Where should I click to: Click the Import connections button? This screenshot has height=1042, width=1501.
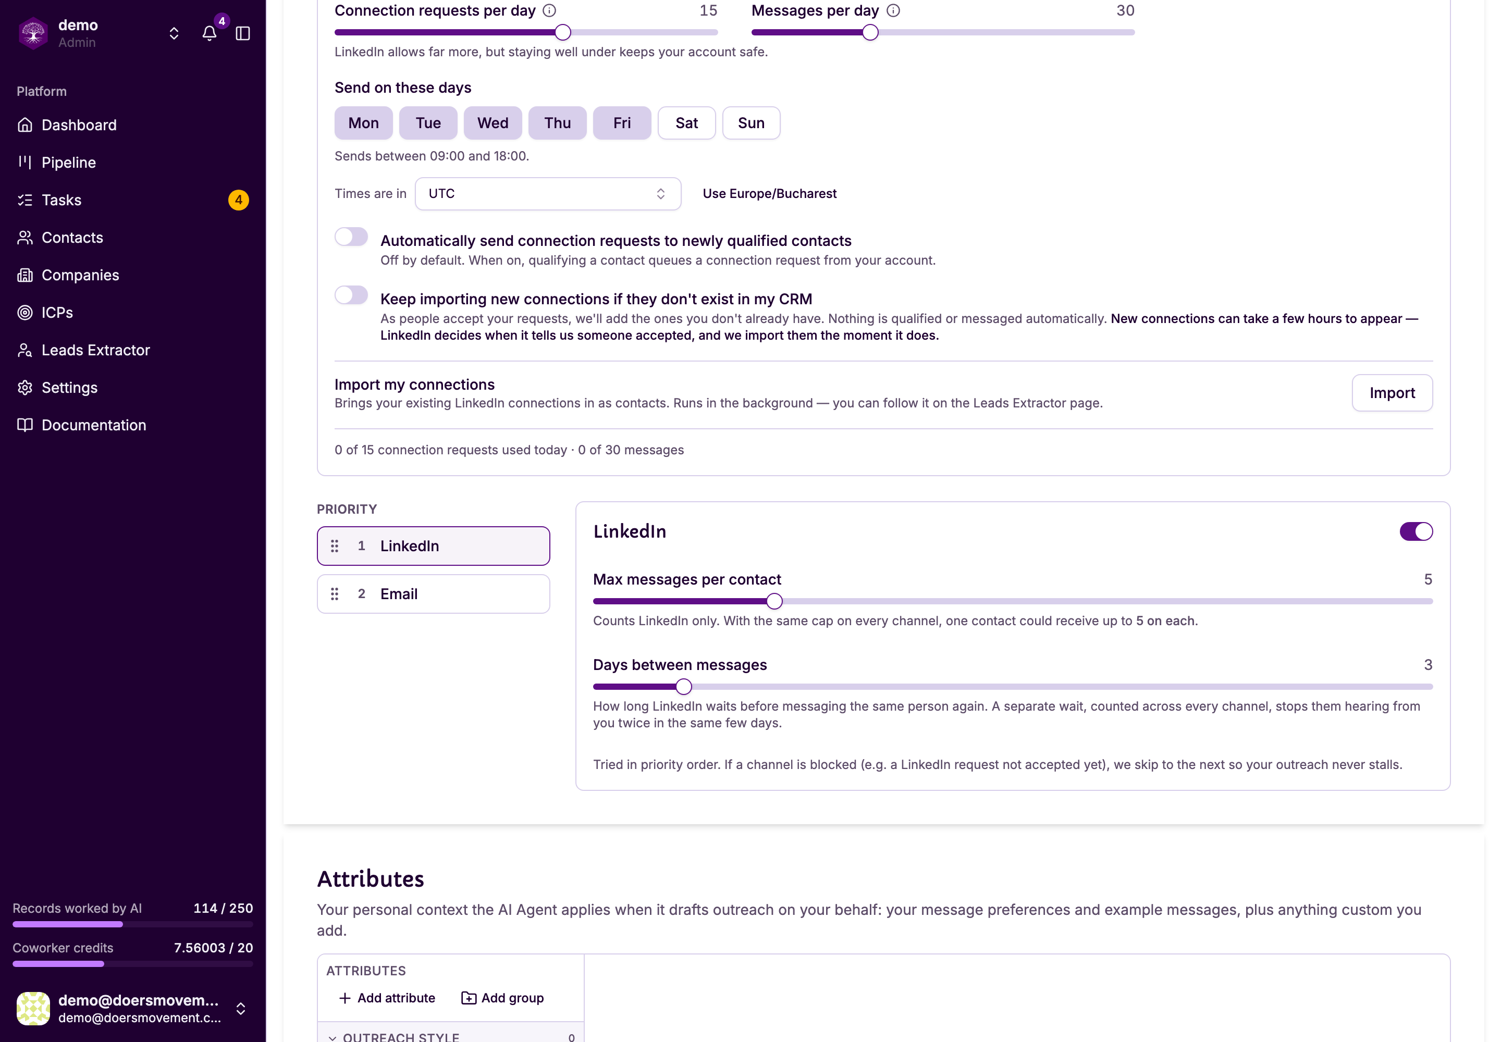pos(1392,392)
